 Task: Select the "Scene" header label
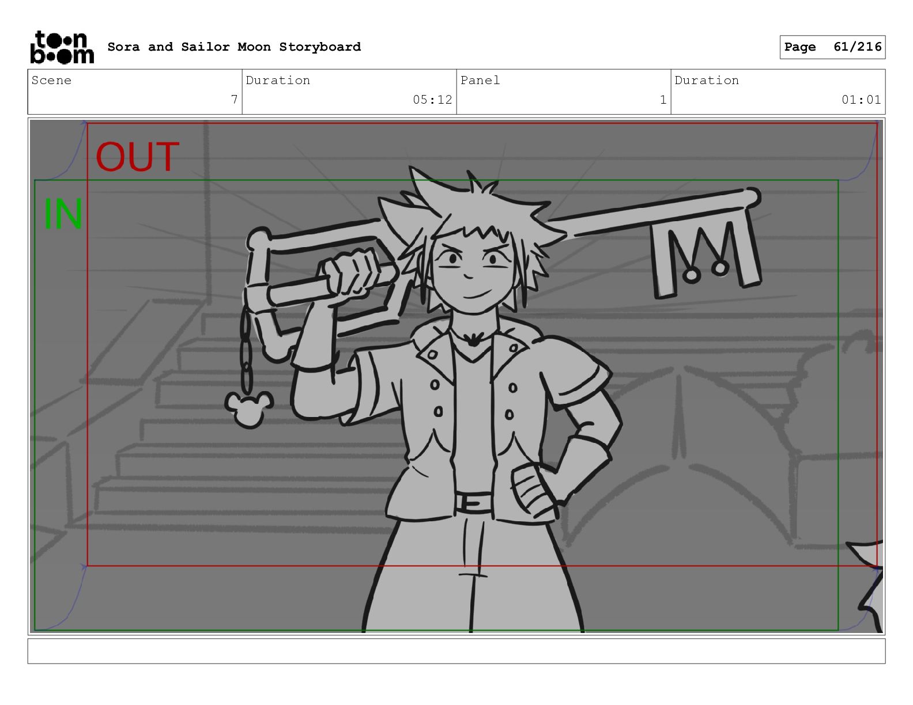[51, 80]
